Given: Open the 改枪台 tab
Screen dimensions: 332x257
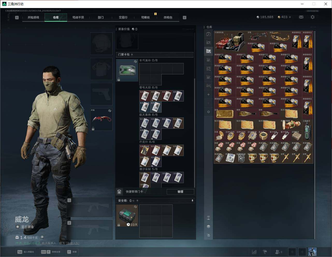Looking at the screenshot, I should [x=168, y=17].
